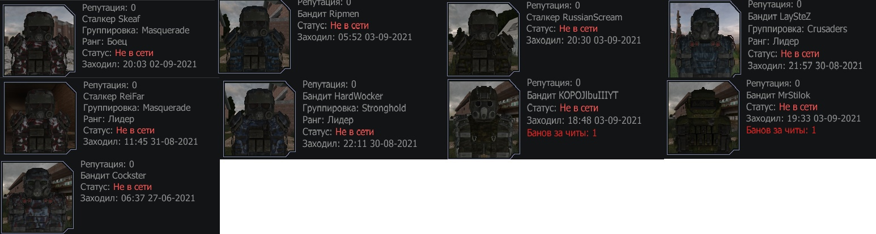Viewport: 876px width, 234px height.
Task: Select Cockster's bandit avatar image
Action: (x=38, y=198)
